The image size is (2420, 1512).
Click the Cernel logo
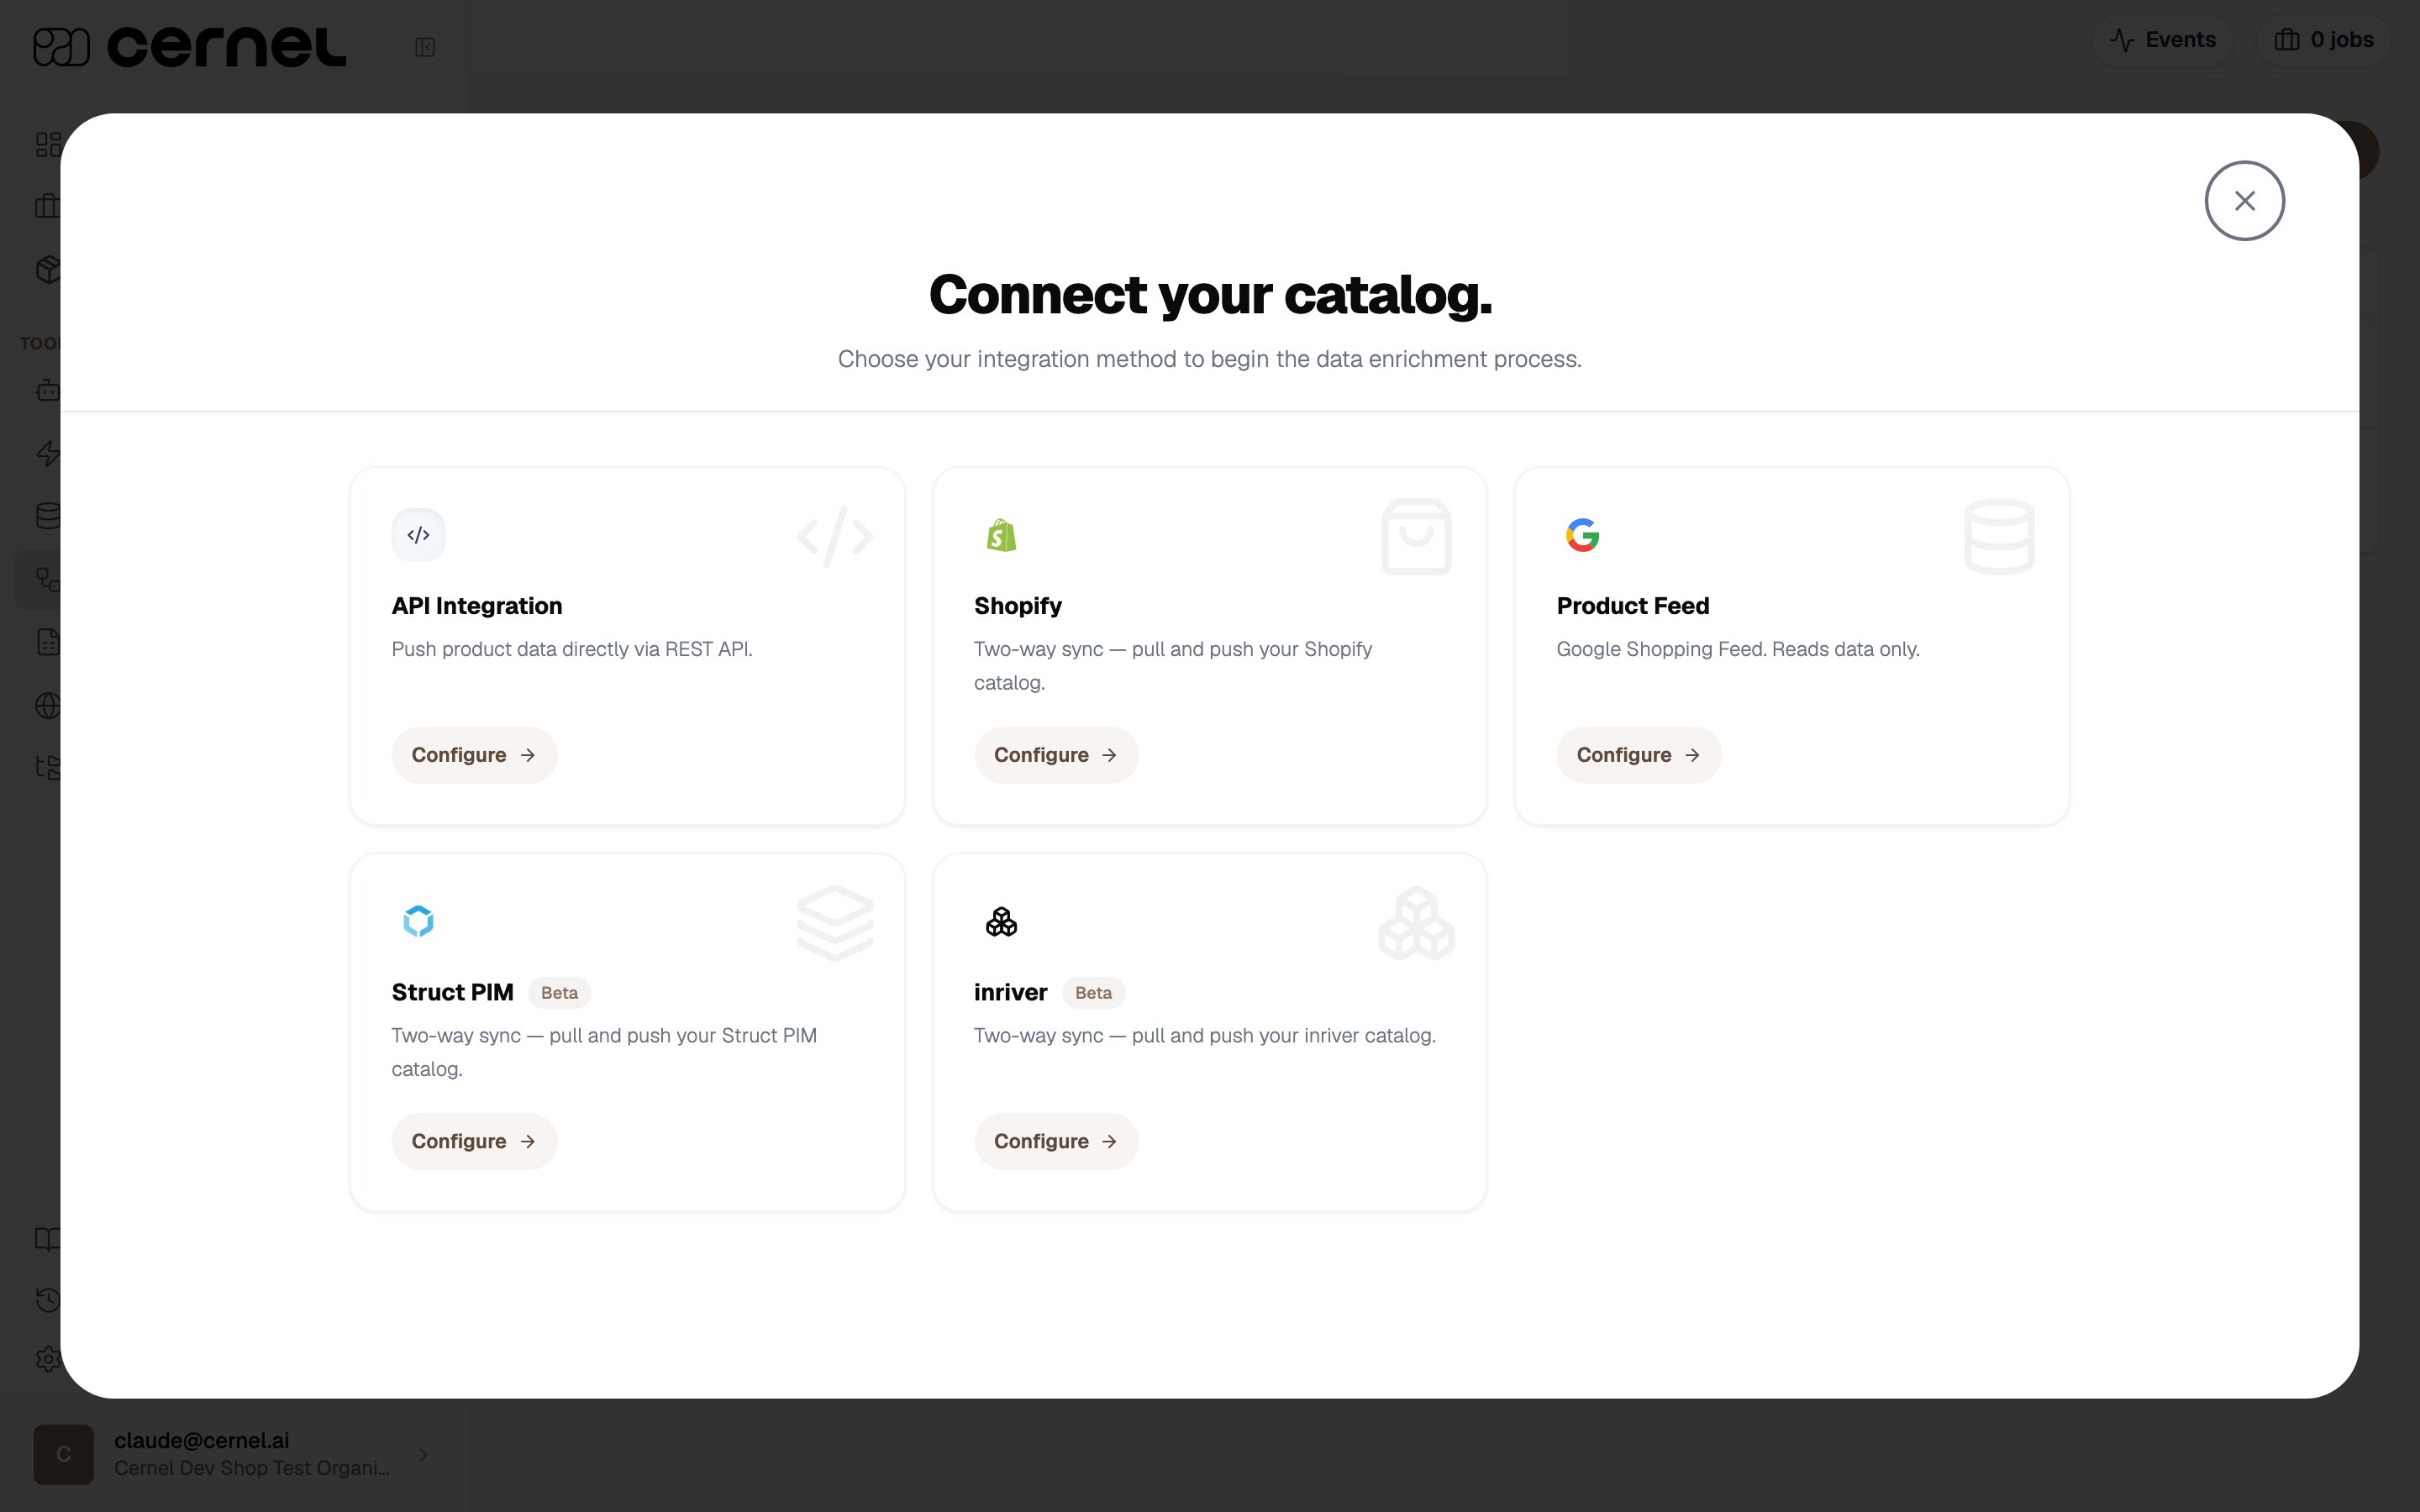[190, 46]
